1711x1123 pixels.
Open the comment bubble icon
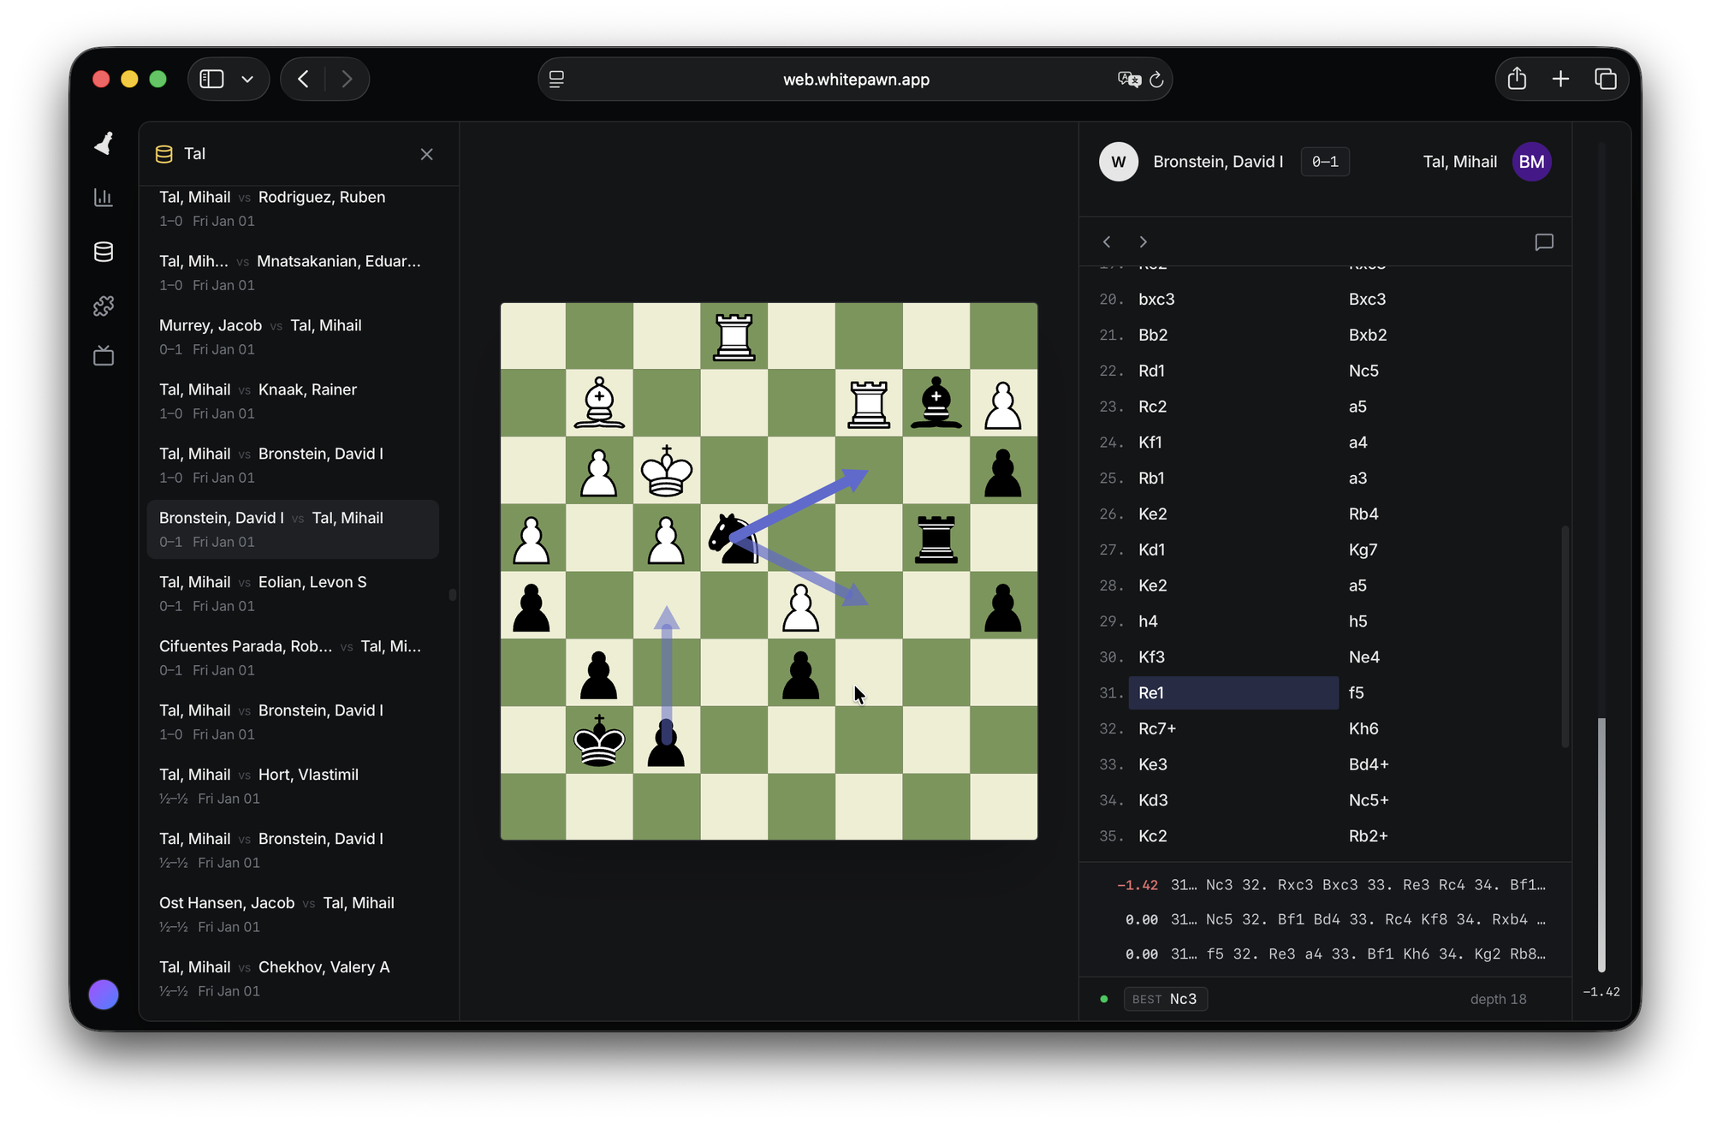[x=1544, y=242]
